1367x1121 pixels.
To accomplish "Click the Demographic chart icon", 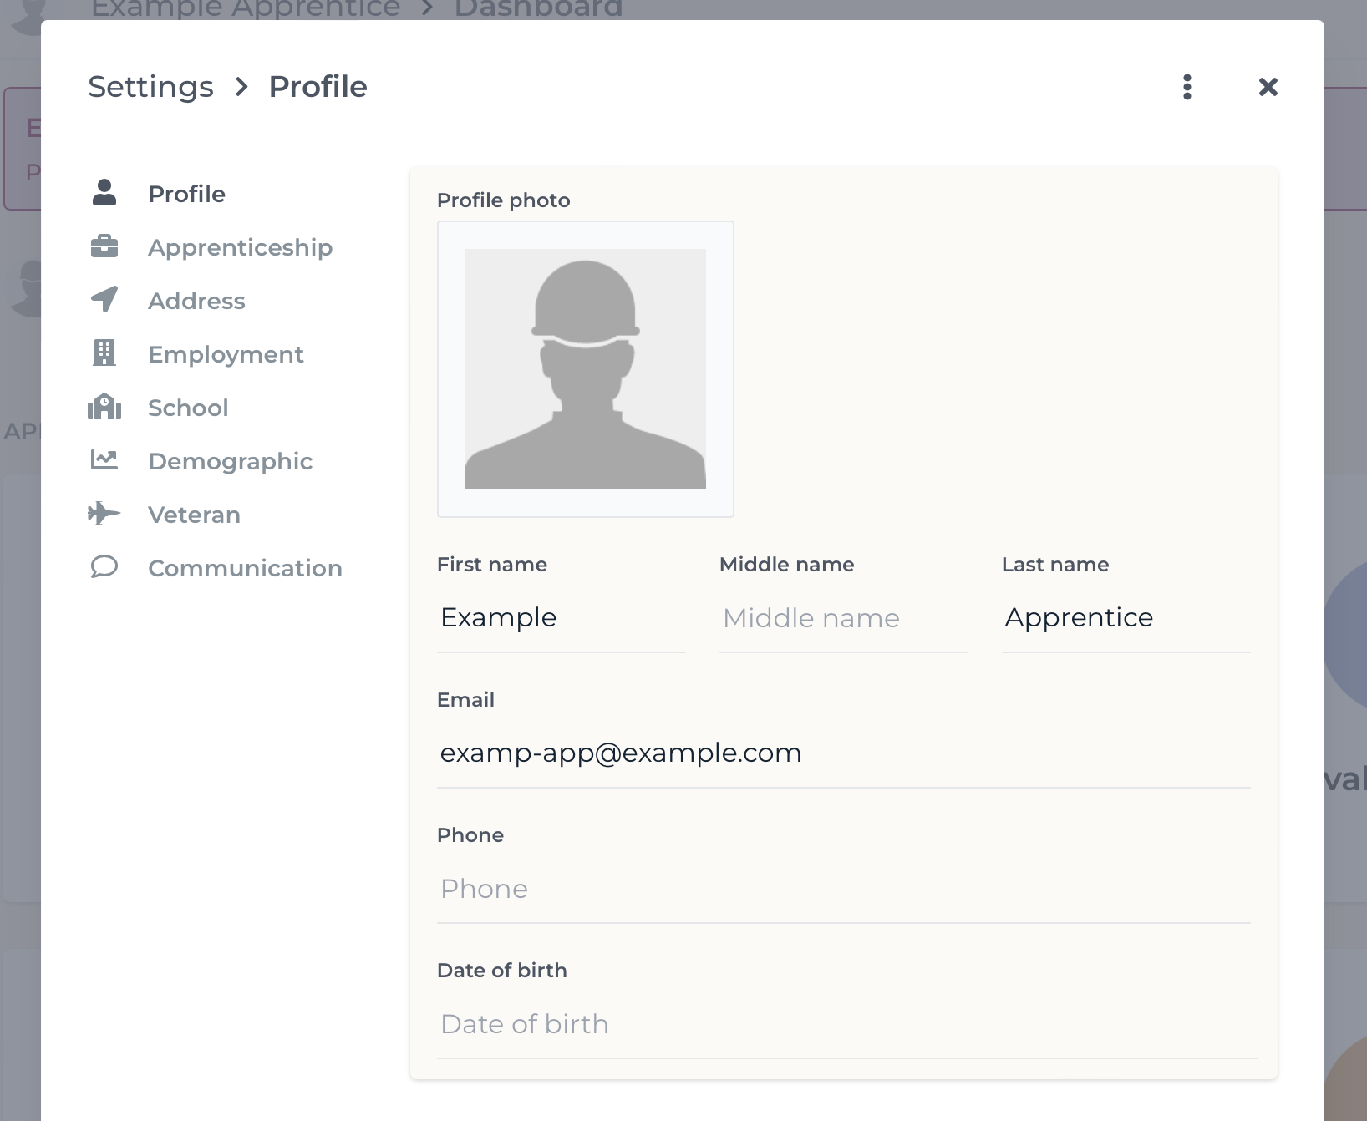I will click(x=104, y=459).
